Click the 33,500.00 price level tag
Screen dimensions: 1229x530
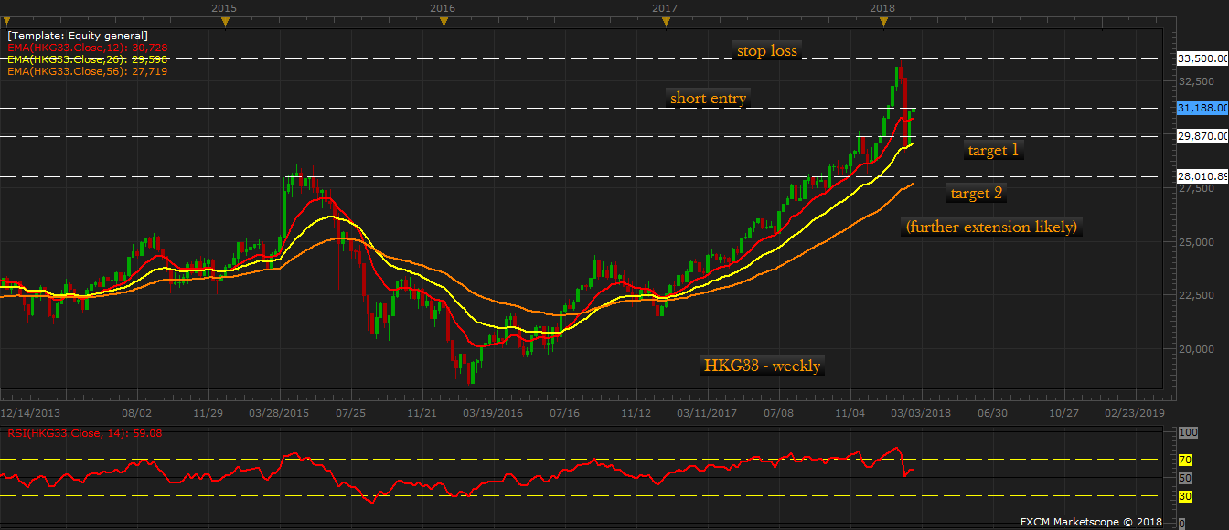[x=1202, y=58]
